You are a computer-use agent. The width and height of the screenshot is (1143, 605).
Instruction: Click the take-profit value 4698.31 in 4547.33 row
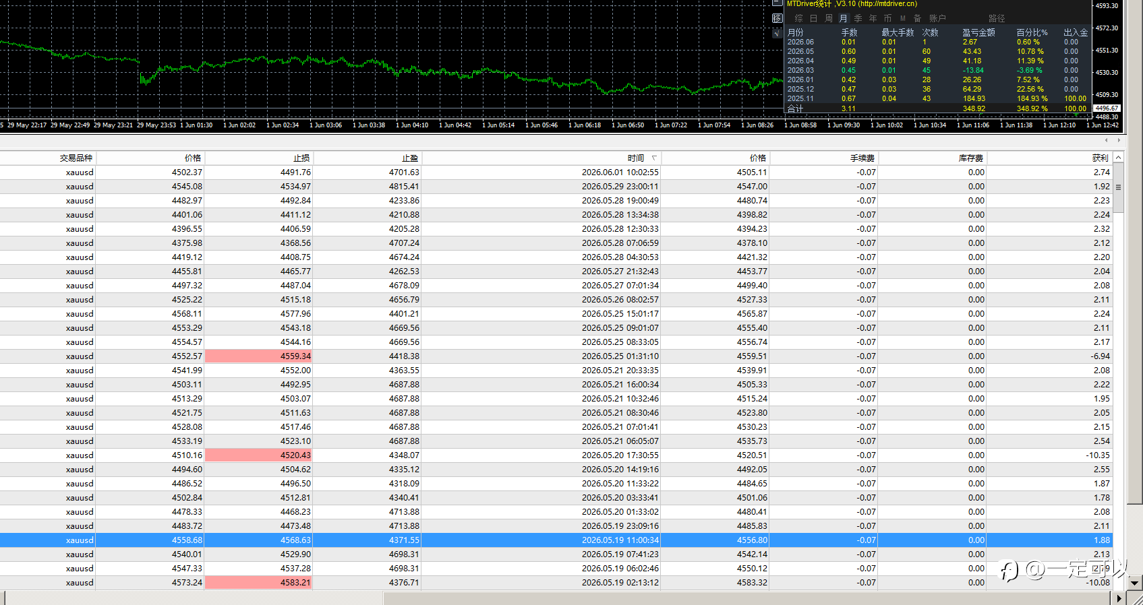pyautogui.click(x=404, y=569)
